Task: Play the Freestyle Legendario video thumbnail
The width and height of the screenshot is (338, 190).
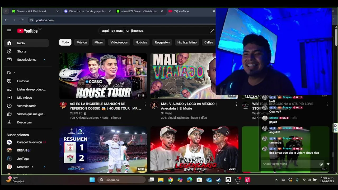Action: click(x=194, y=150)
